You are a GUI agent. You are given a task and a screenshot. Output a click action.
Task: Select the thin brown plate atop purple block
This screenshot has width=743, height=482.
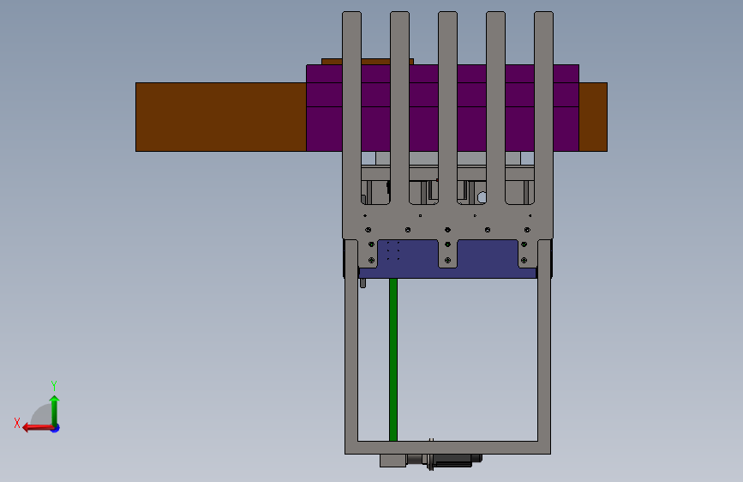(368, 62)
